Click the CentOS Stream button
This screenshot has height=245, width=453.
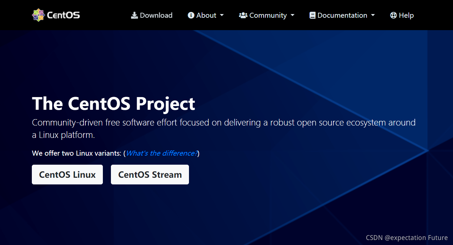[x=150, y=174]
